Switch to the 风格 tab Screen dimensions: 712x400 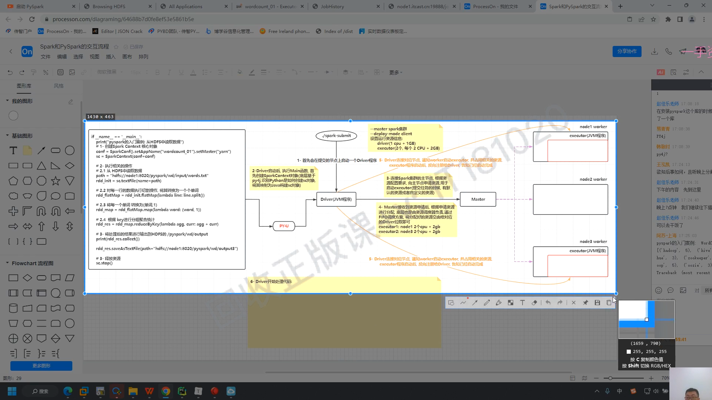[59, 86]
